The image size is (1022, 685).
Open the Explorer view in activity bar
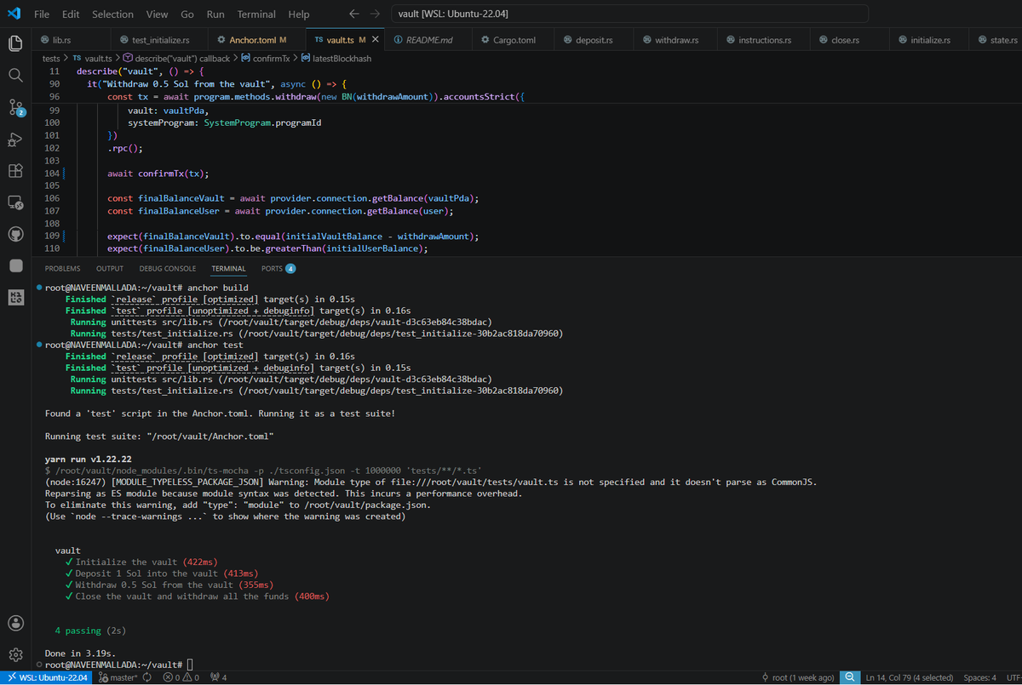coord(15,43)
